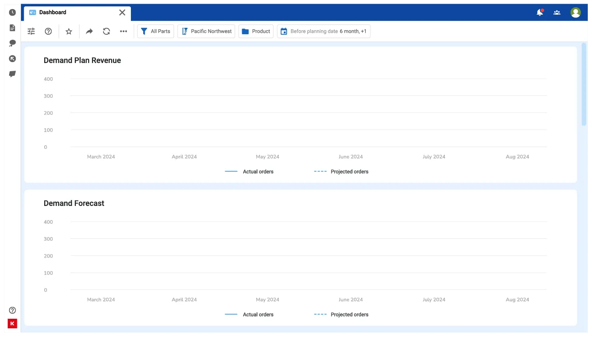Toggle Projected orders legend in Demand Forecast
592x337 pixels.
pyautogui.click(x=341, y=315)
